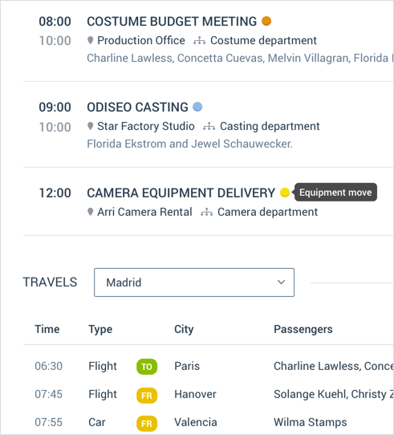This screenshot has height=435, width=394.
Task: Click the green TO badge on Paris flight
Action: click(147, 367)
